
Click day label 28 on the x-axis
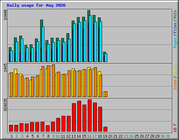152,136
